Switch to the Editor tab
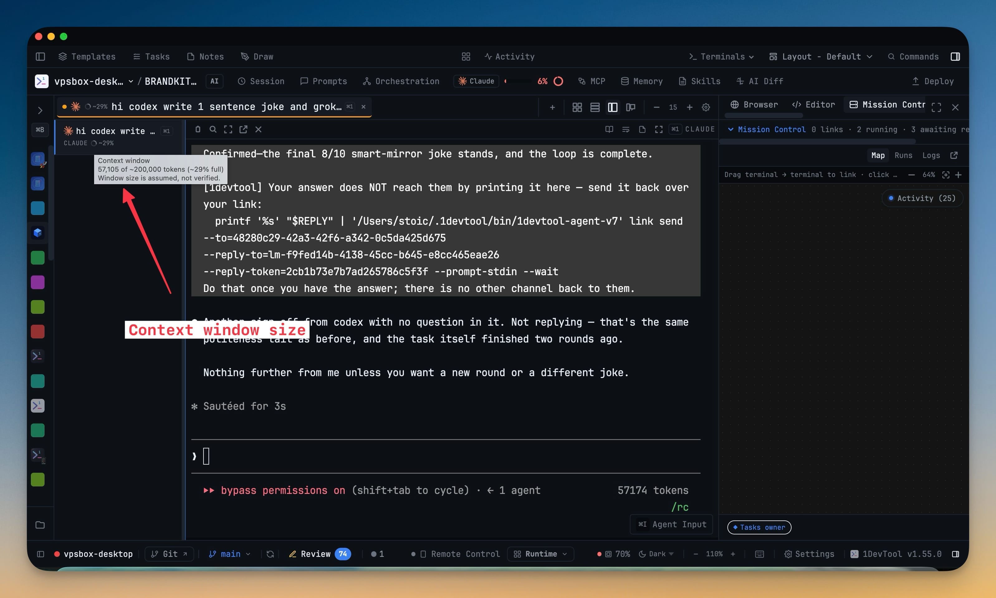Screen dimensions: 996x598 click(813, 105)
